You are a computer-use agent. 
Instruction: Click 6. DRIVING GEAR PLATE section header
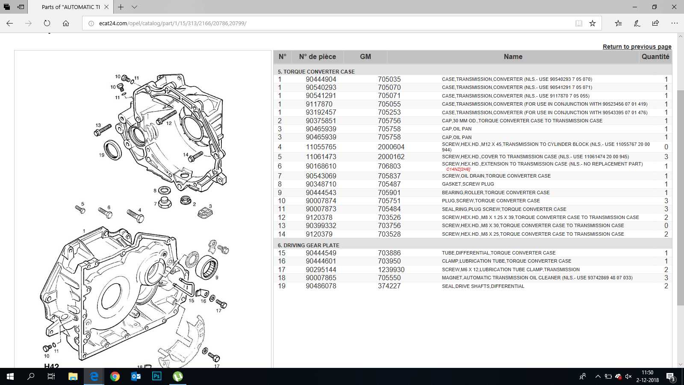(309, 245)
